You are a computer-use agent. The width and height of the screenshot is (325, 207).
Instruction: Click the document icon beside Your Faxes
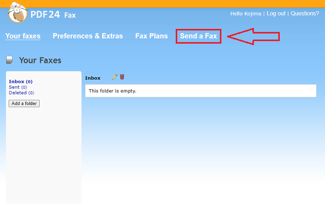pyautogui.click(x=9, y=60)
